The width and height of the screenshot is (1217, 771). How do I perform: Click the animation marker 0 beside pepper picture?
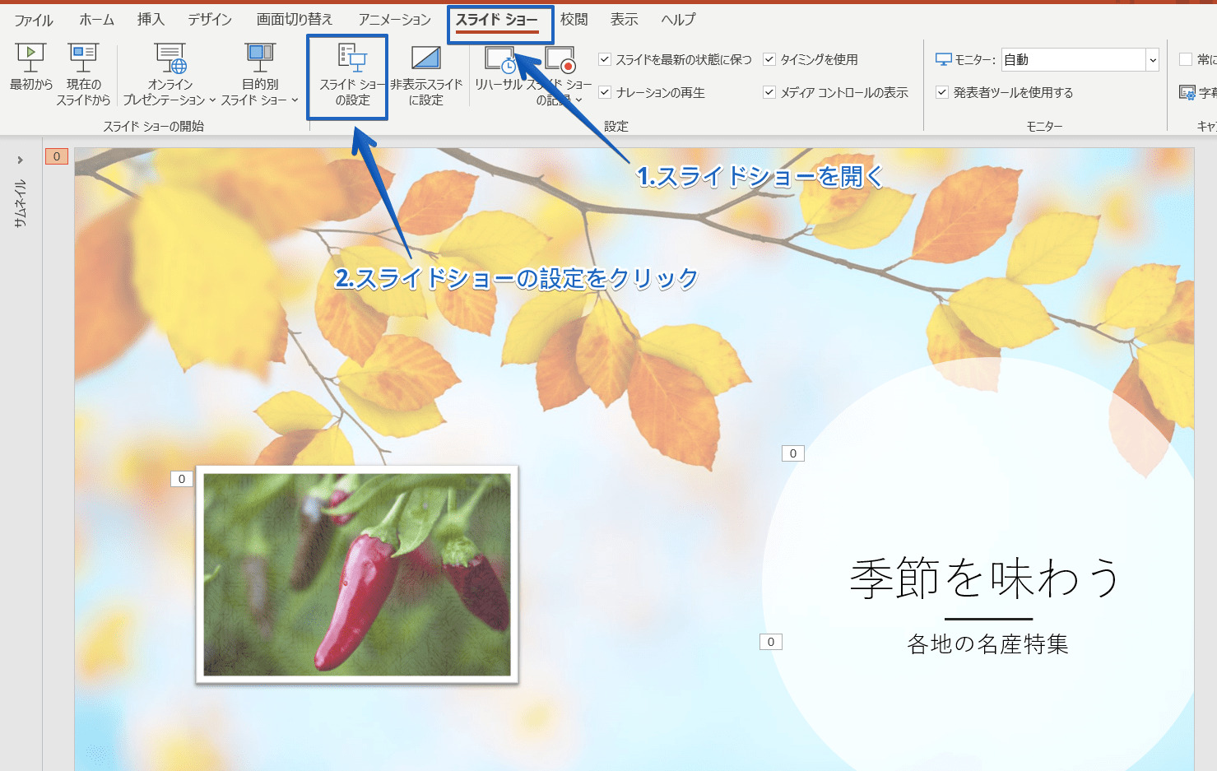click(x=182, y=479)
